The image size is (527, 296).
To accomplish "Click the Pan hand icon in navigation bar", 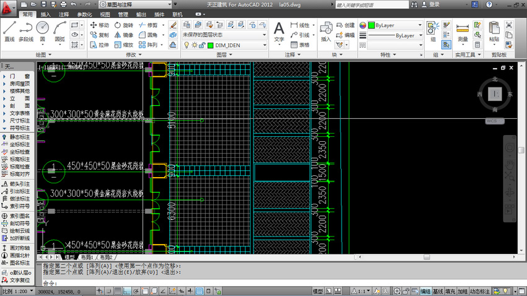I will [x=510, y=164].
